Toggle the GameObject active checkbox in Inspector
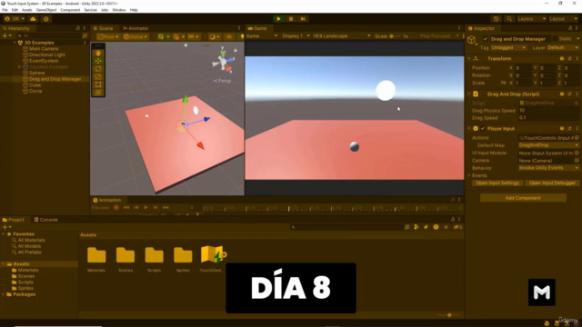Image resolution: width=582 pixels, height=327 pixels. [485, 39]
